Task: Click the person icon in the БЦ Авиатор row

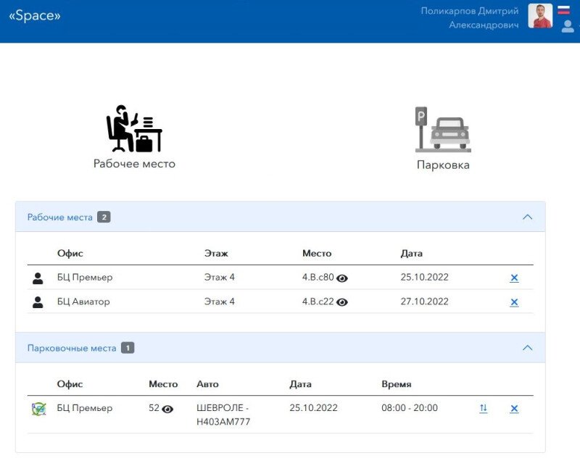Action: pyautogui.click(x=38, y=302)
